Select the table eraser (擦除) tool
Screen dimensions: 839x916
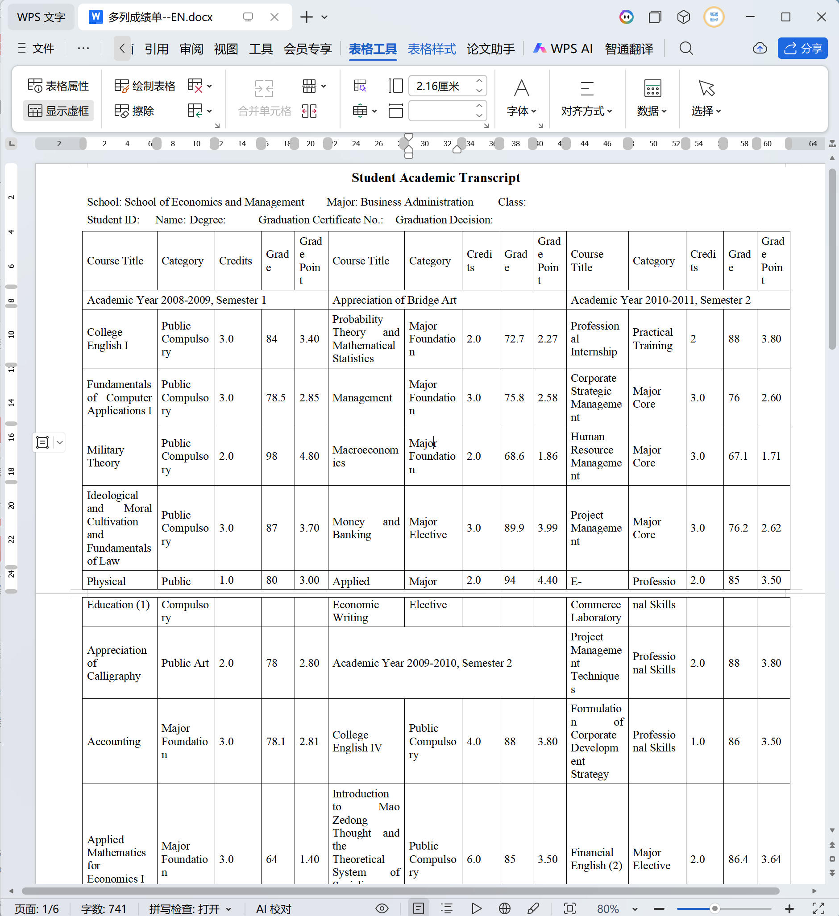point(134,111)
